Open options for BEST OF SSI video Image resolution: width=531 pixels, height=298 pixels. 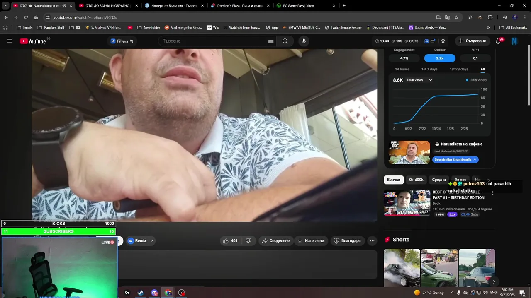point(493,193)
